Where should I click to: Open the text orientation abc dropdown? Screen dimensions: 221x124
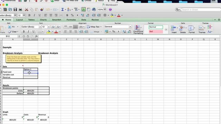click(x=82, y=27)
